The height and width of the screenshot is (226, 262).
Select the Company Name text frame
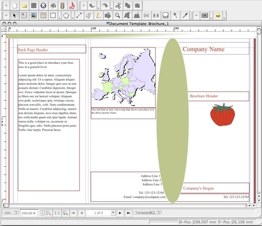(x=214, y=49)
